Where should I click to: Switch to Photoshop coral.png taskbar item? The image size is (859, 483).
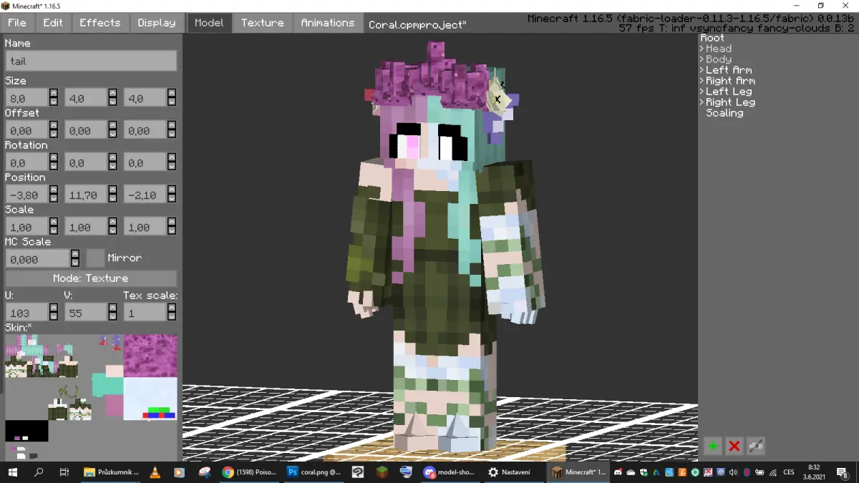pos(314,472)
